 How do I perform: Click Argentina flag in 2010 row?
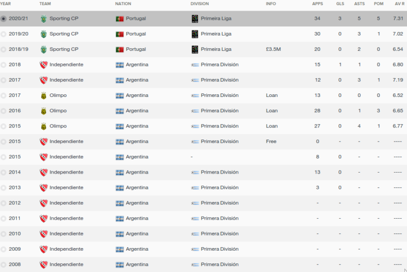pyautogui.click(x=120, y=234)
